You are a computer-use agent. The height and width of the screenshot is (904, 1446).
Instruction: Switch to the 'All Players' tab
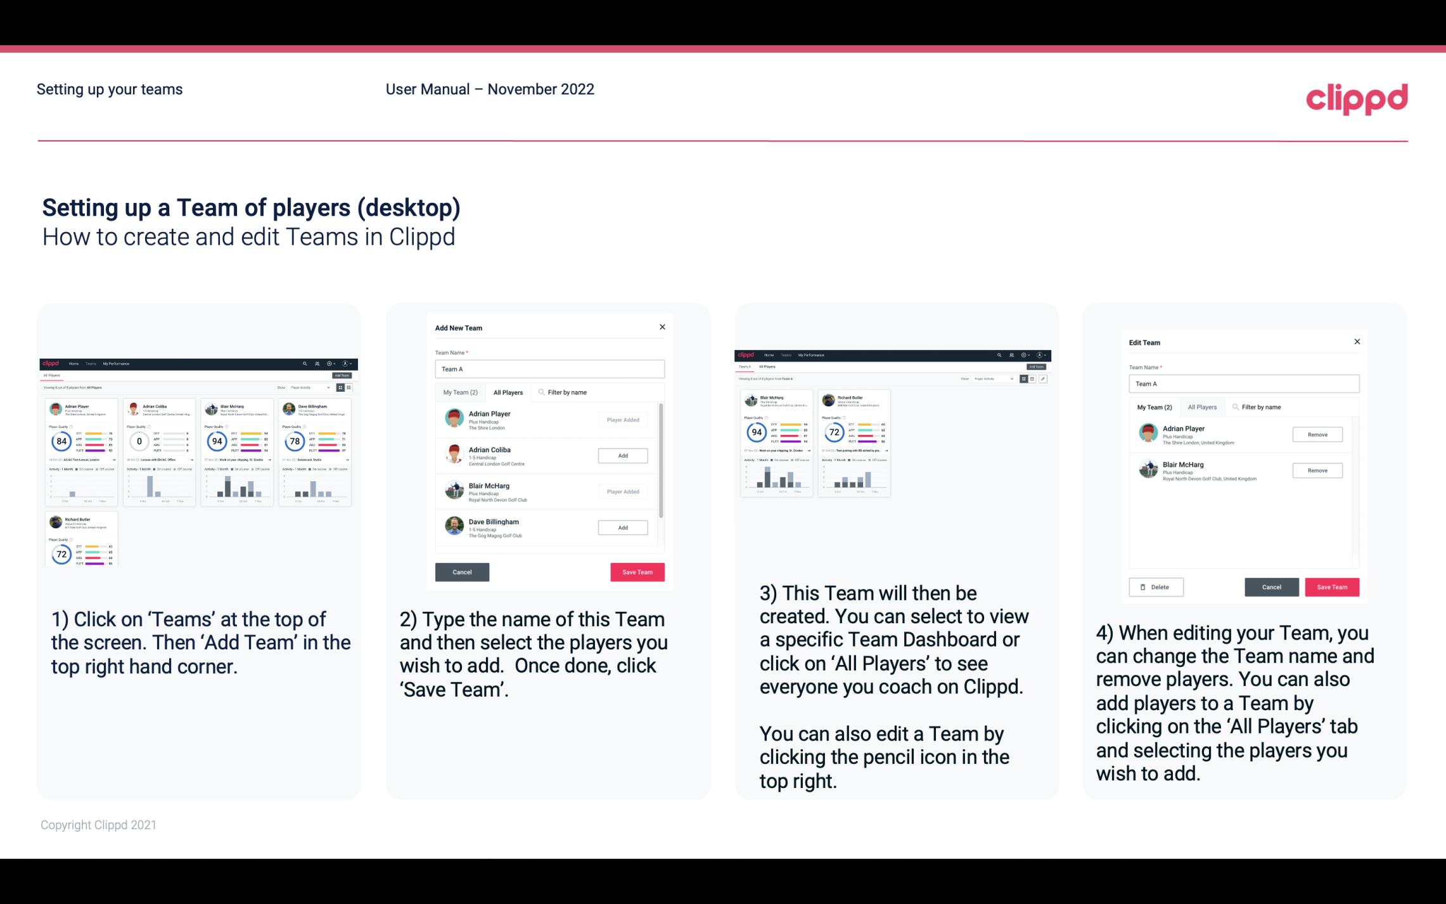pyautogui.click(x=507, y=391)
